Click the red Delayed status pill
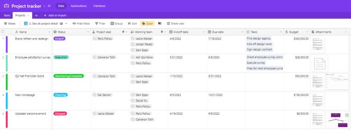This screenshot has height=130, width=351. tap(60, 114)
